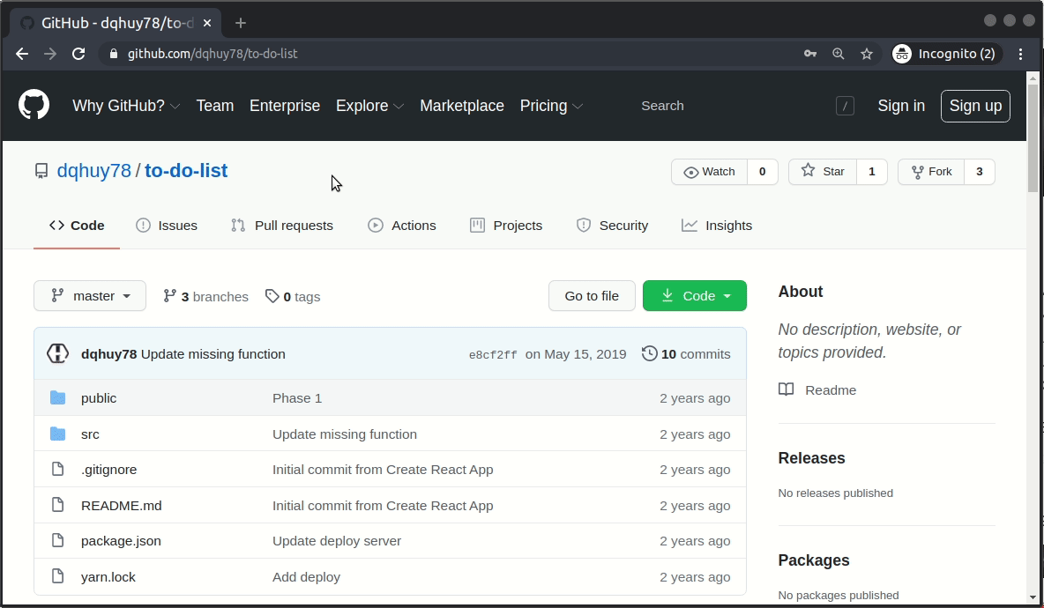
Task: Expand the master branch dropdown
Action: pyautogui.click(x=90, y=296)
